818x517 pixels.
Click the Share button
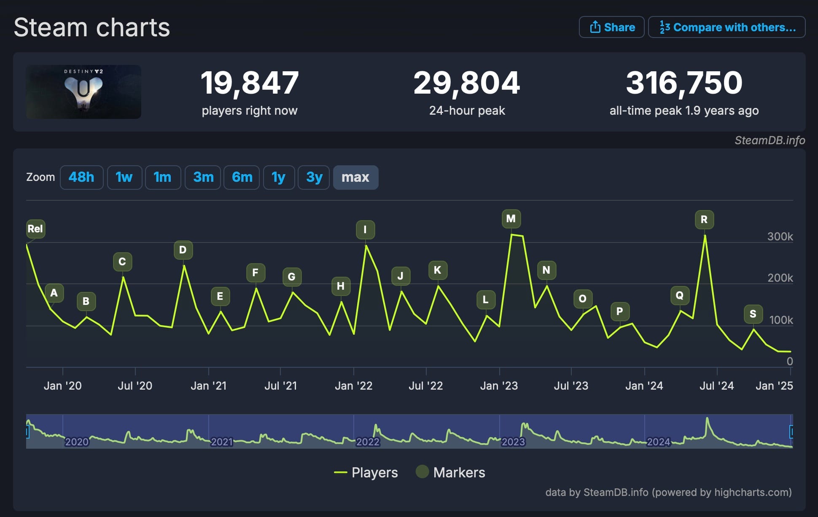[x=611, y=27]
